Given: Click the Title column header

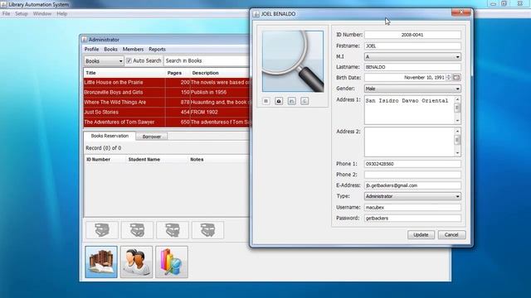Looking at the screenshot, I should [124, 73].
